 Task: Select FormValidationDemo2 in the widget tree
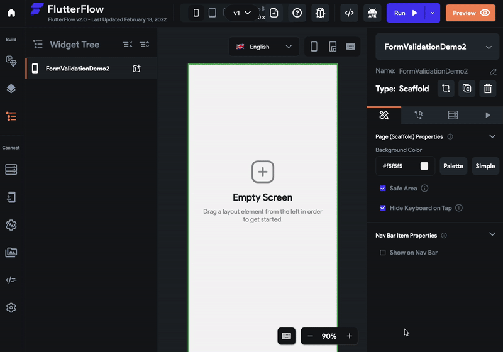tap(91, 69)
